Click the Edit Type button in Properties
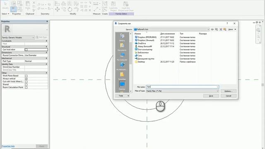This screenshot has height=149, width=265. 41,37
